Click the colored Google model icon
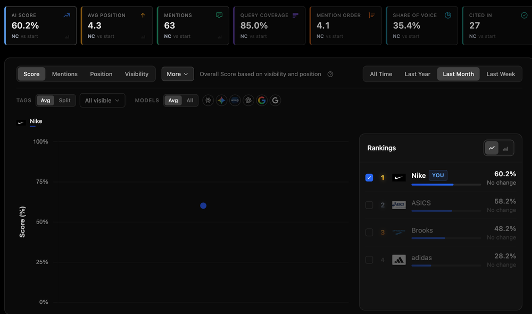The image size is (532, 314). pyautogui.click(x=262, y=100)
